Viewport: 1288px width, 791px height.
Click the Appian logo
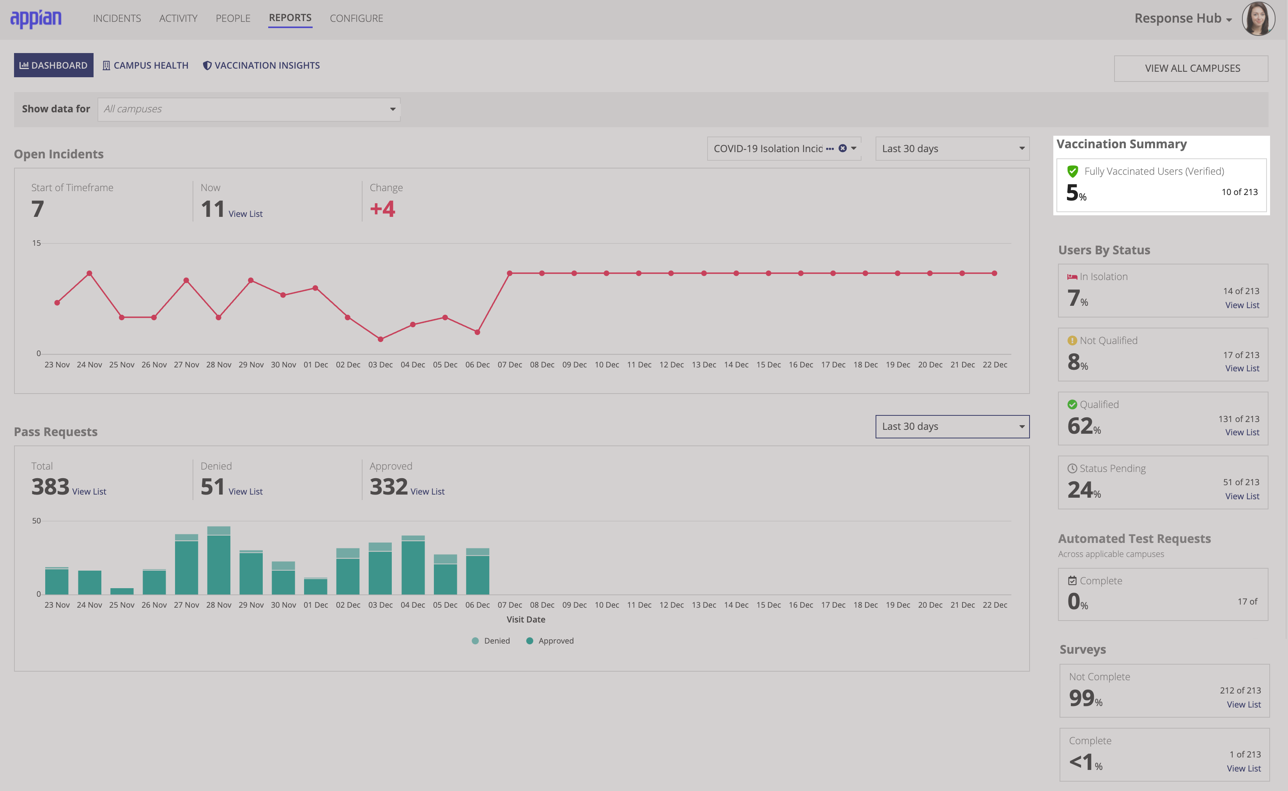click(x=36, y=19)
